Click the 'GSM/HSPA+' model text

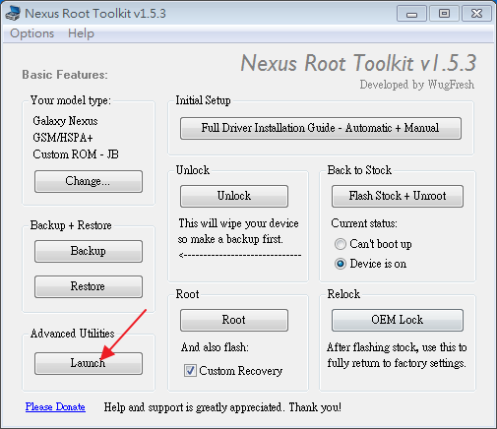(x=63, y=138)
